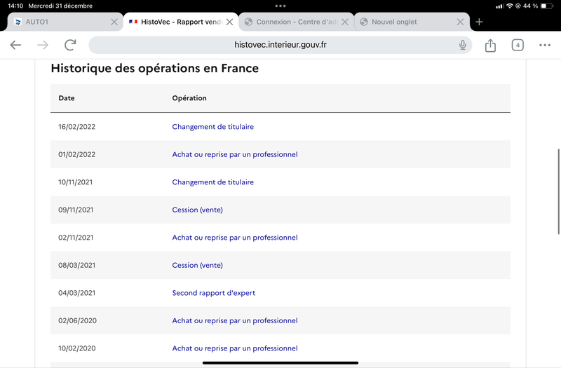561x368 pixels.
Task: Add a new tab with plus icon
Action: (x=480, y=22)
